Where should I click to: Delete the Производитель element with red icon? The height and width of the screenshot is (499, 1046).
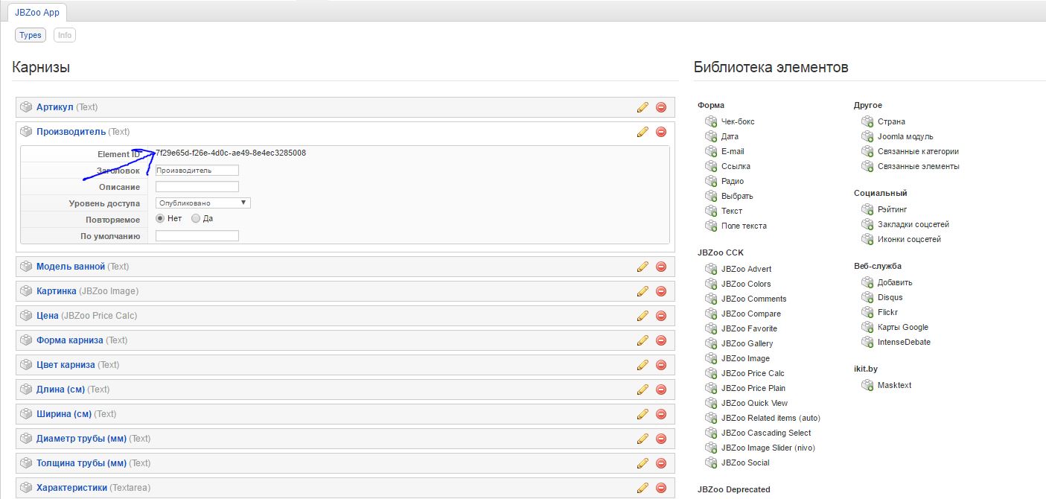(660, 132)
